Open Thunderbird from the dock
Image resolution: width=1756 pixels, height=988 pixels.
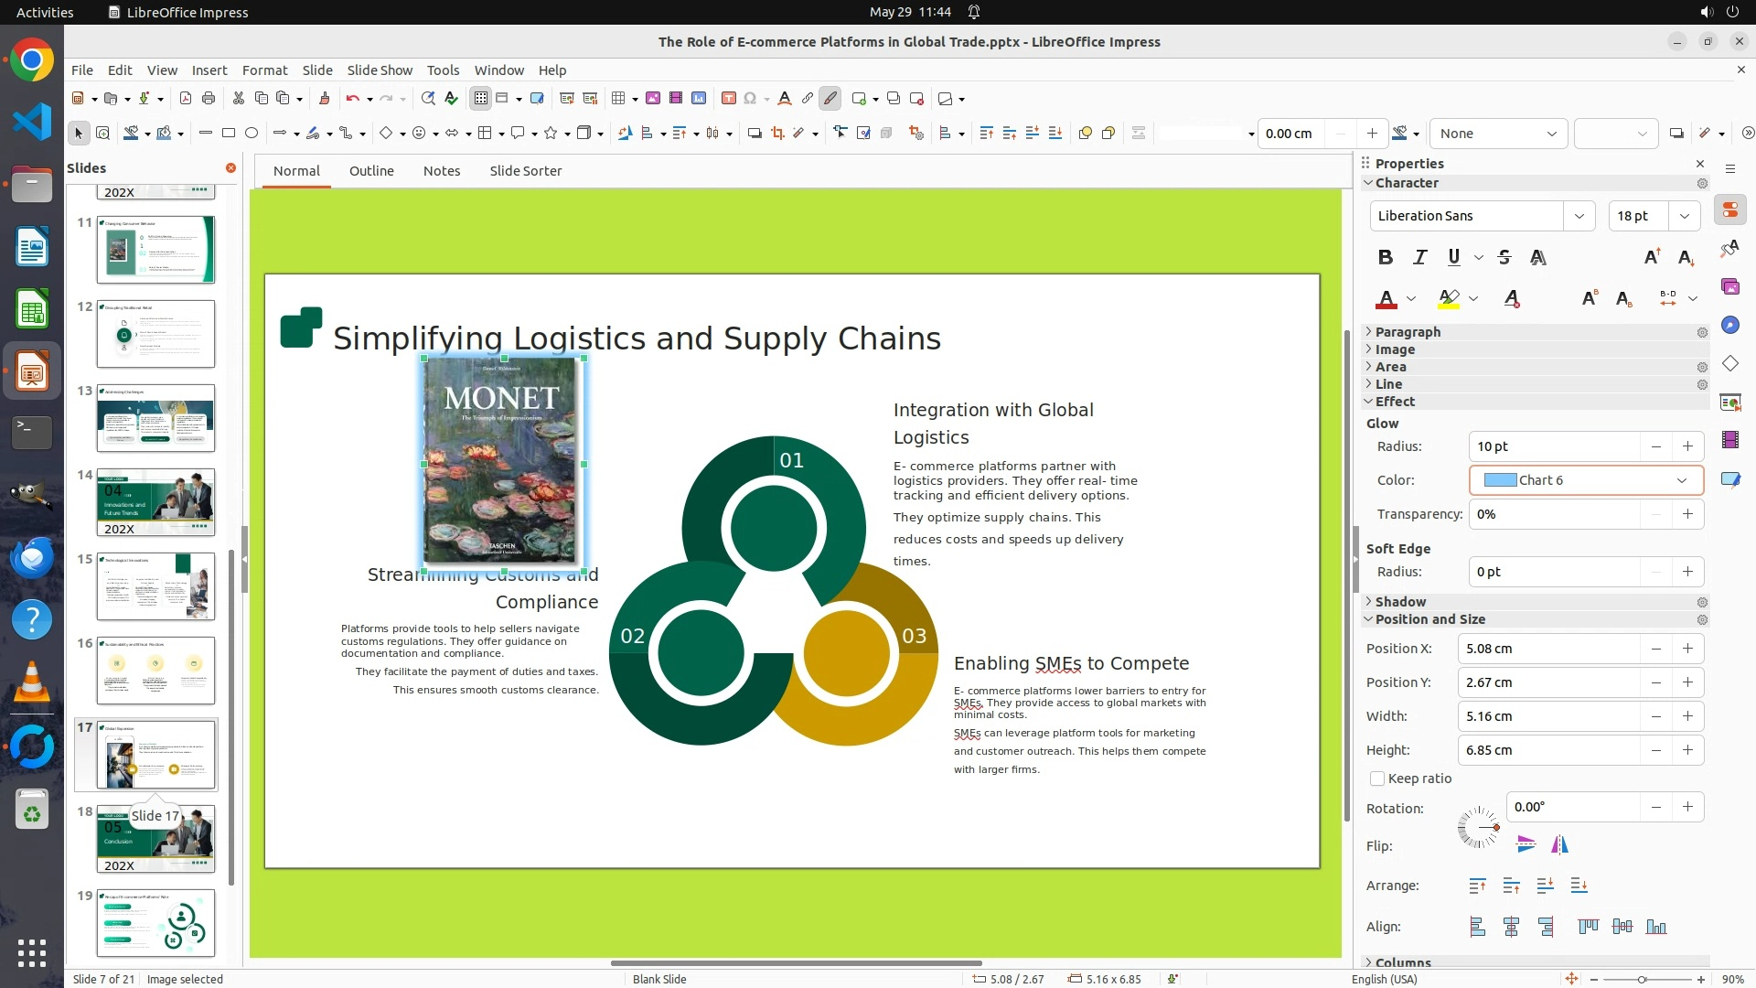click(32, 556)
